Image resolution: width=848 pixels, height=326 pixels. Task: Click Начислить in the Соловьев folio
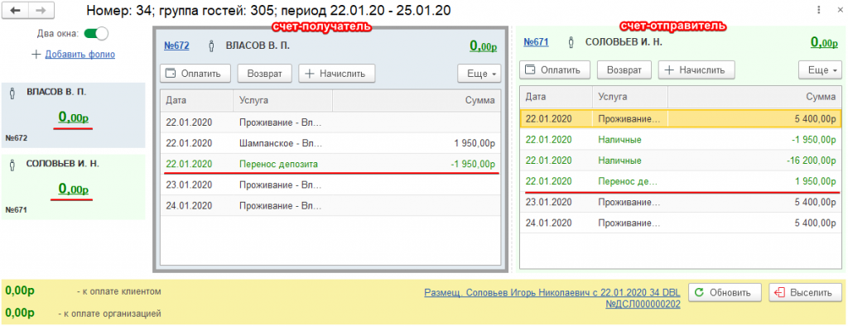click(x=696, y=70)
